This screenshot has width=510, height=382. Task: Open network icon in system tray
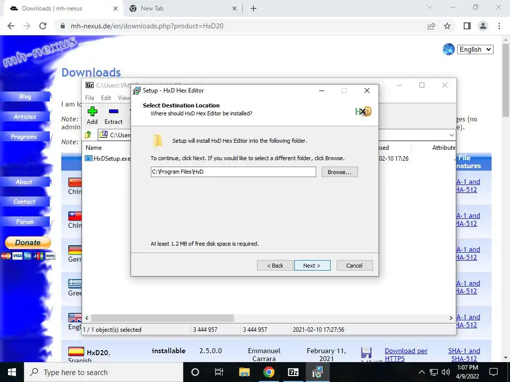coord(434,372)
